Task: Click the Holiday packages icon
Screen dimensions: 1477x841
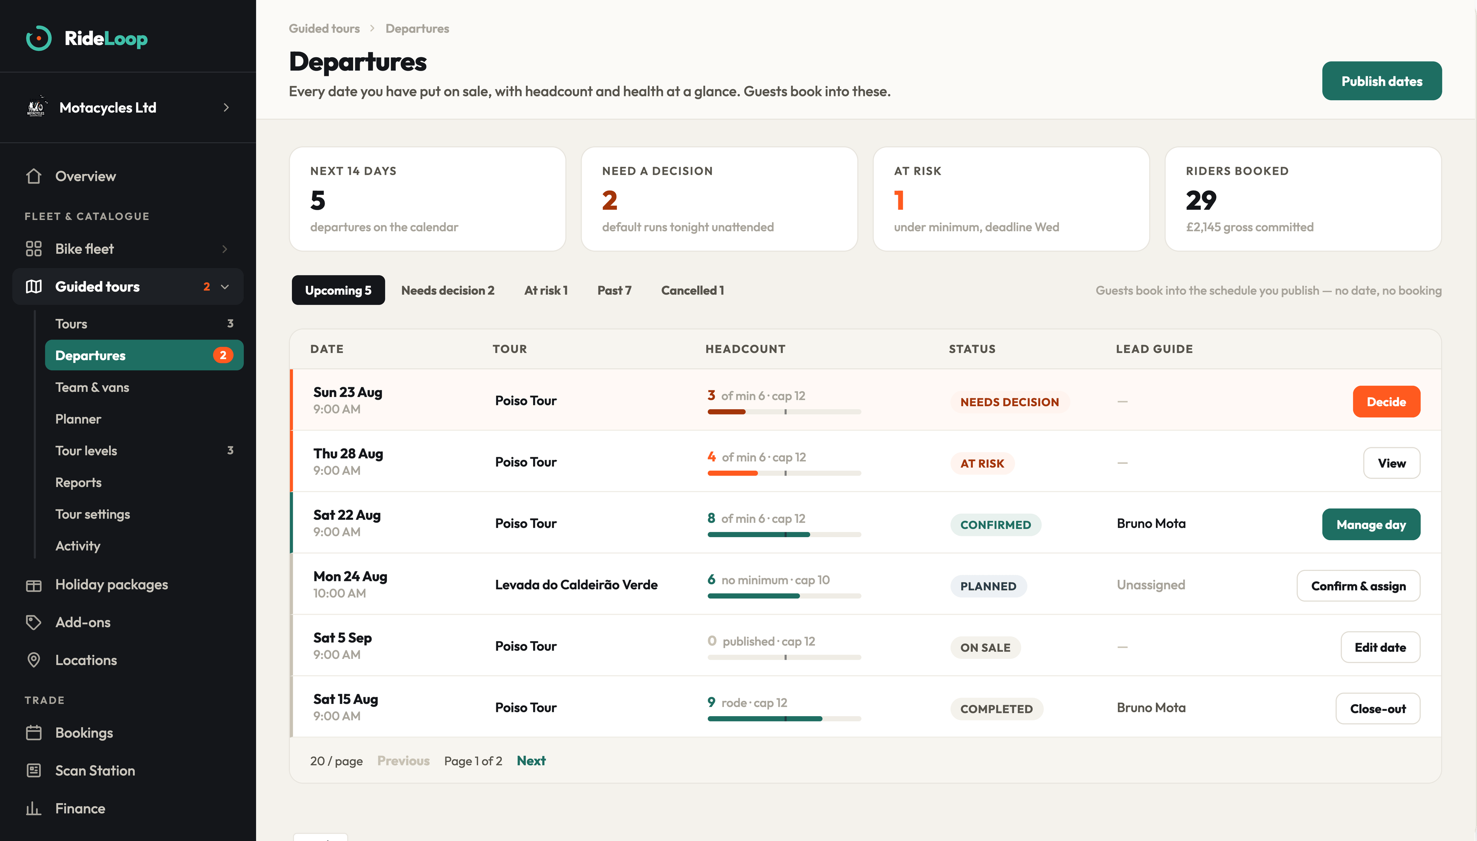Action: tap(33, 585)
